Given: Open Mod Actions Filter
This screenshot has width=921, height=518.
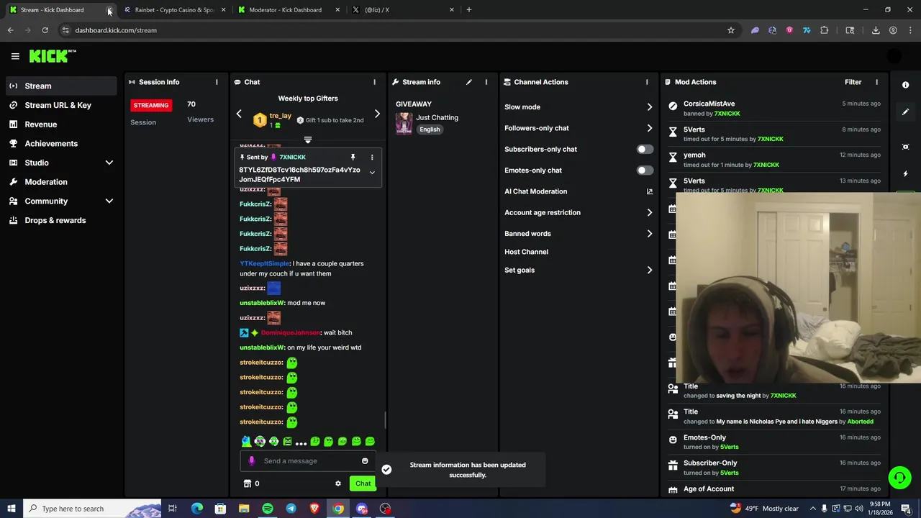Looking at the screenshot, I should coord(853,82).
